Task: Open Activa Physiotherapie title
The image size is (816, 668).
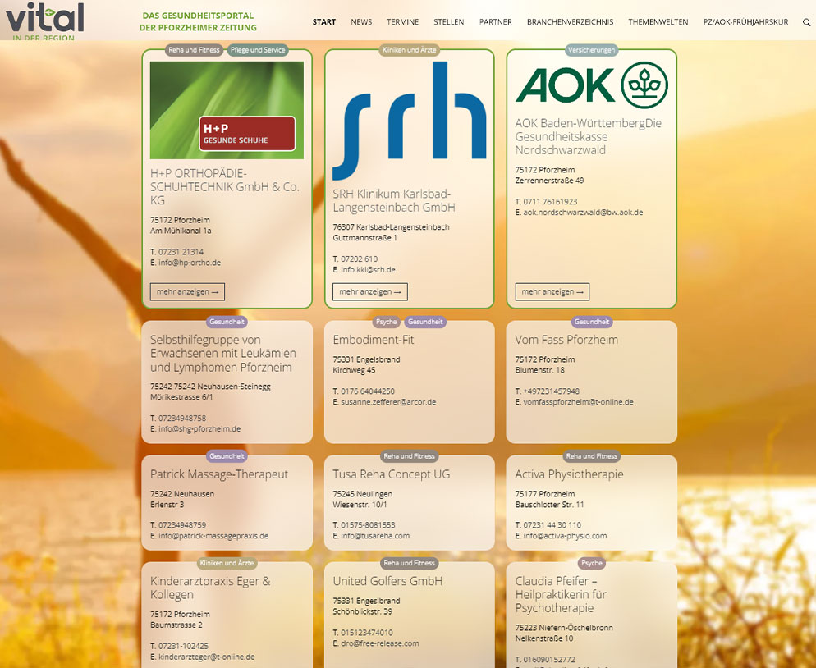Action: [x=570, y=474]
